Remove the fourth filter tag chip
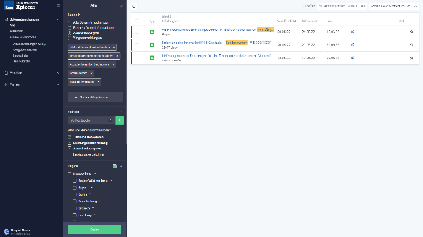Screen dimensions: 423x237 (x=91, y=73)
